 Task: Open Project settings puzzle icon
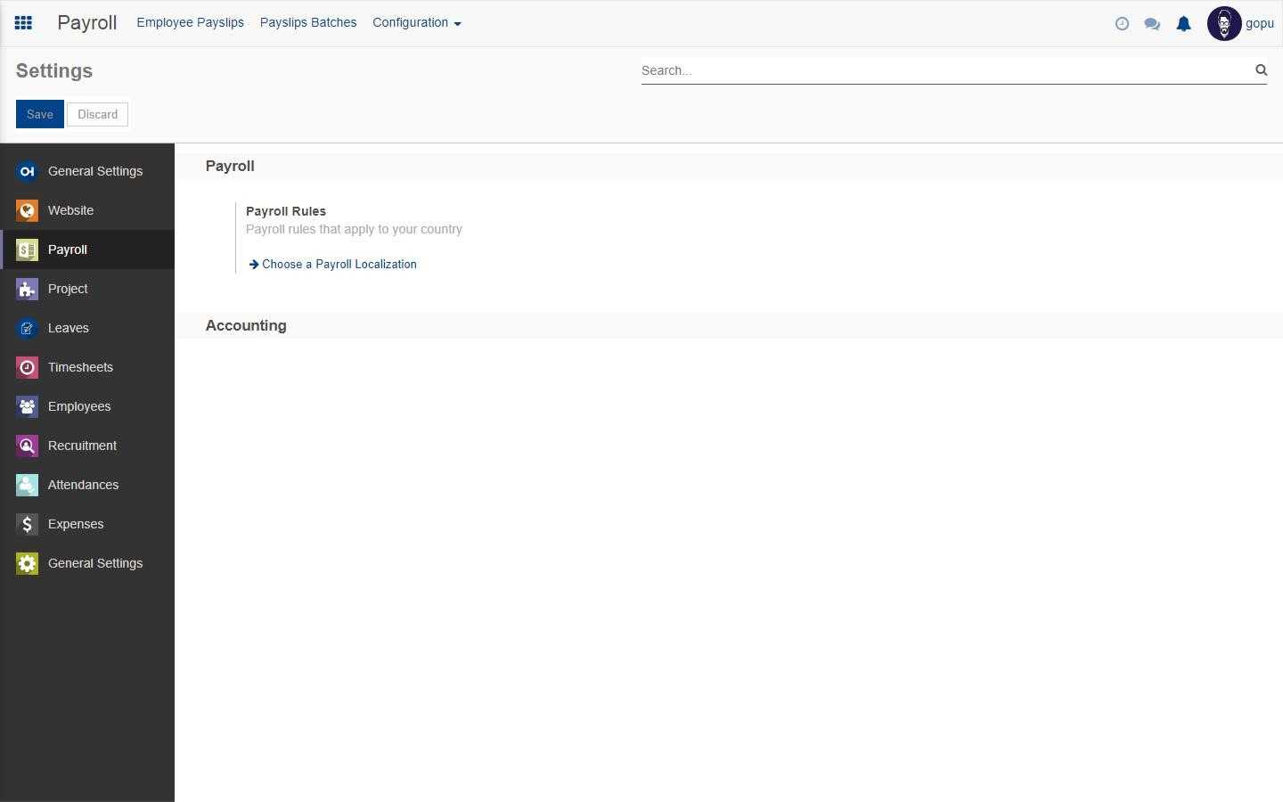[x=27, y=289]
